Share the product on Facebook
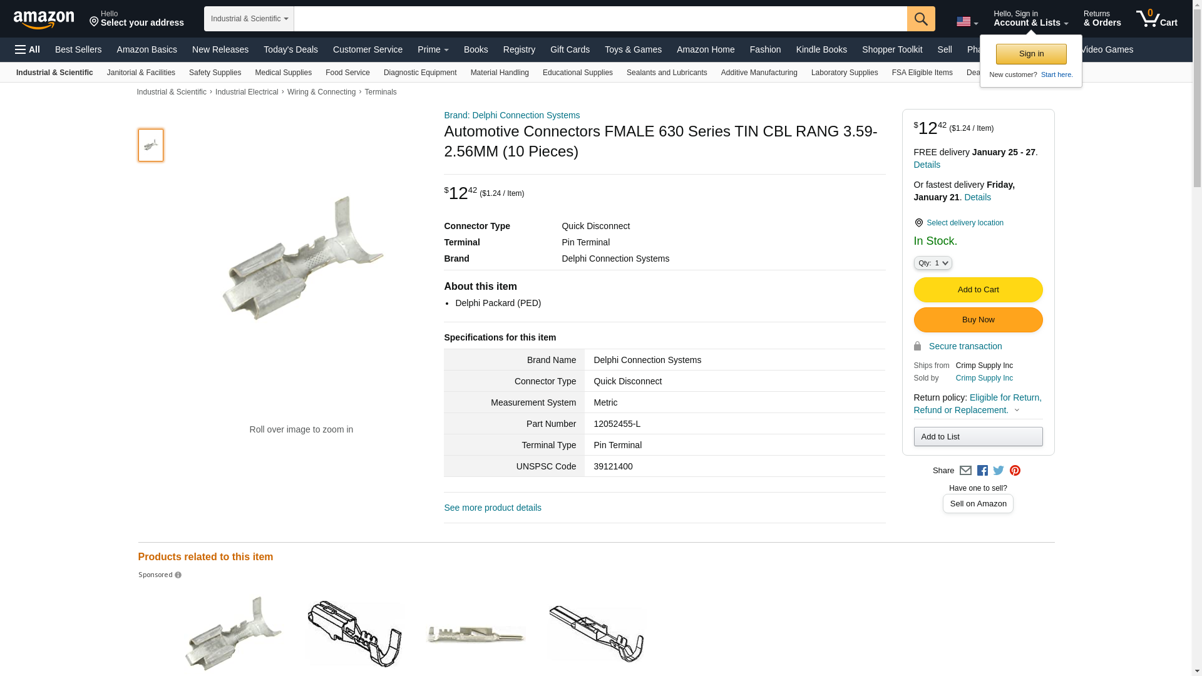1202x676 pixels. pos(982,471)
